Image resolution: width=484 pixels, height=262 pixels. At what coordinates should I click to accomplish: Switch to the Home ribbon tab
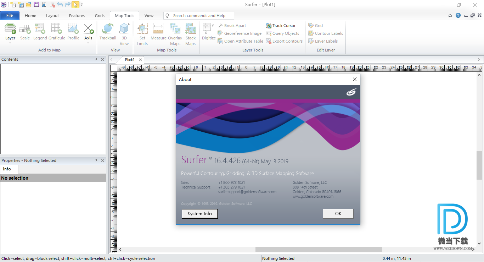[x=30, y=16]
